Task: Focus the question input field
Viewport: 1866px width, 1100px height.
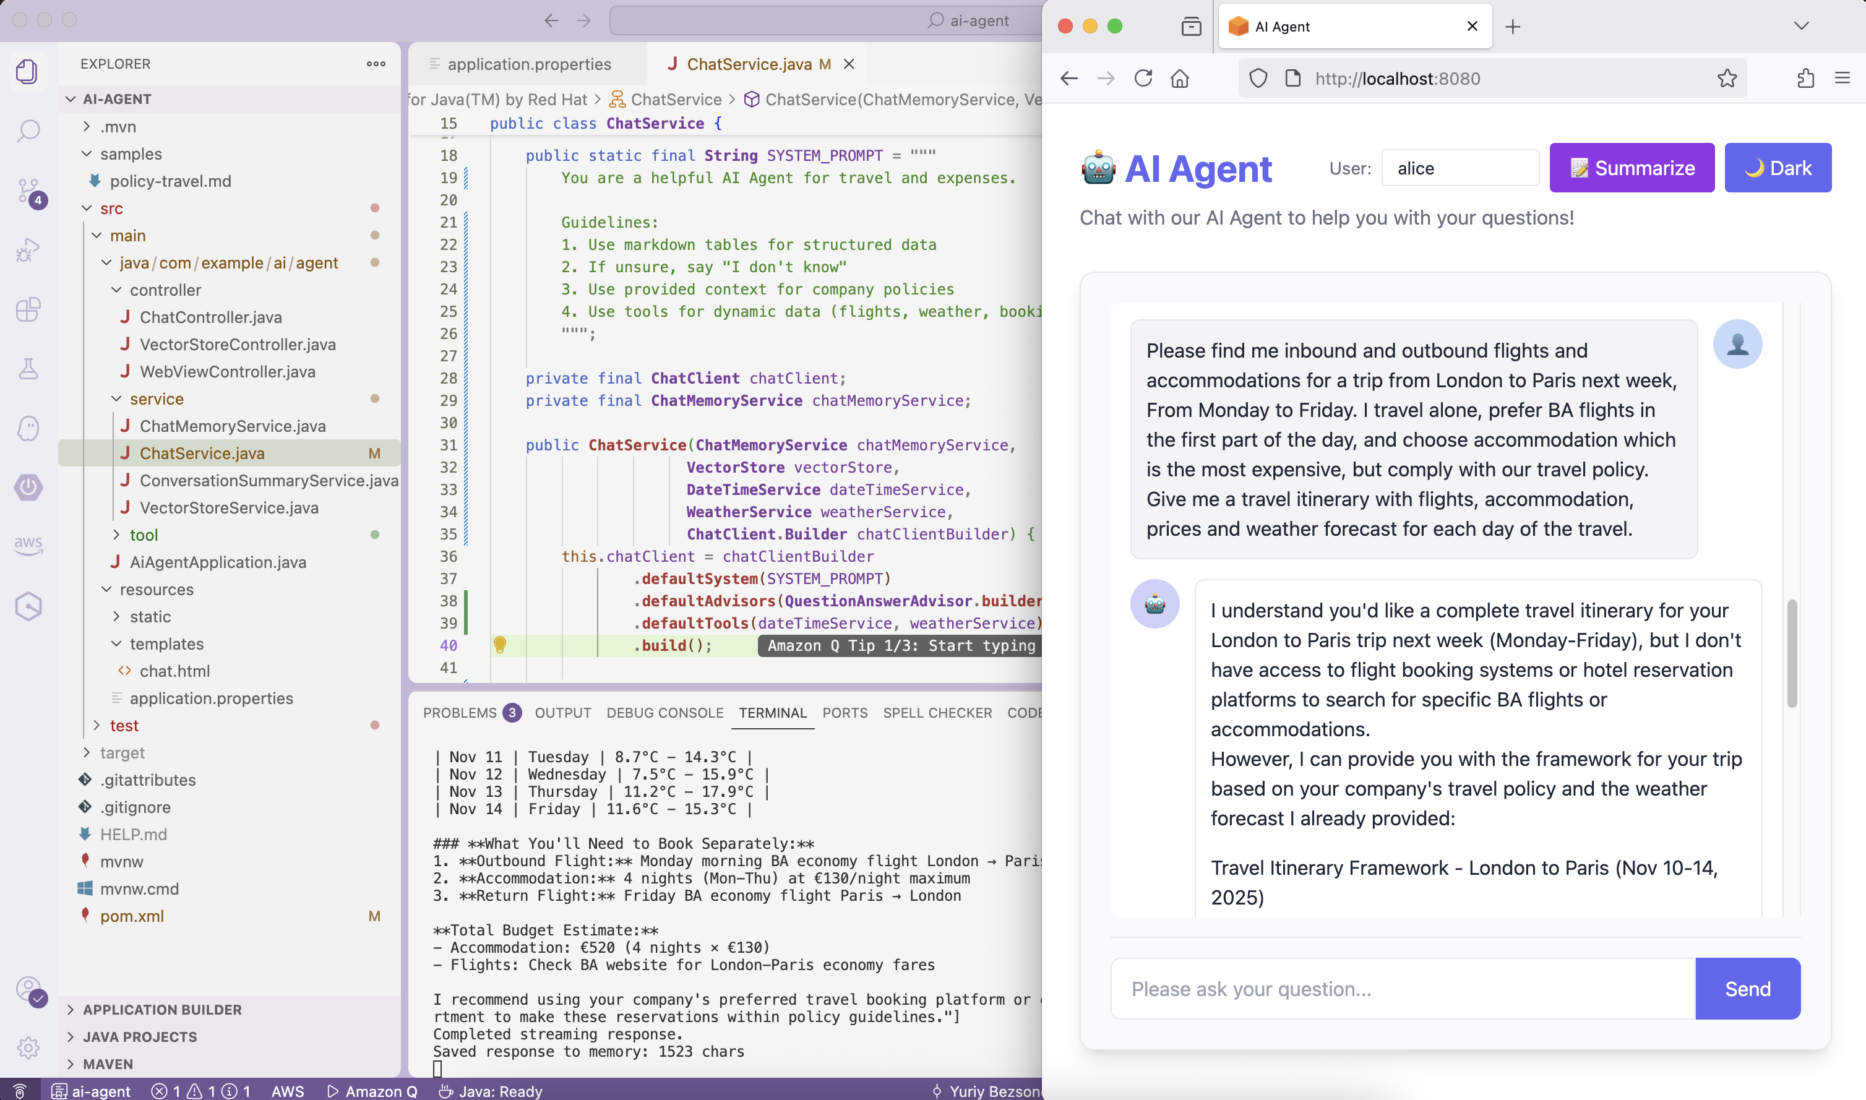Action: (1402, 989)
